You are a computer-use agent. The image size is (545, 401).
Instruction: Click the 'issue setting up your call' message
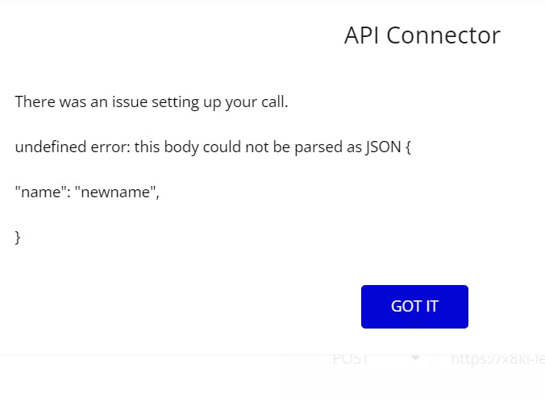(152, 102)
